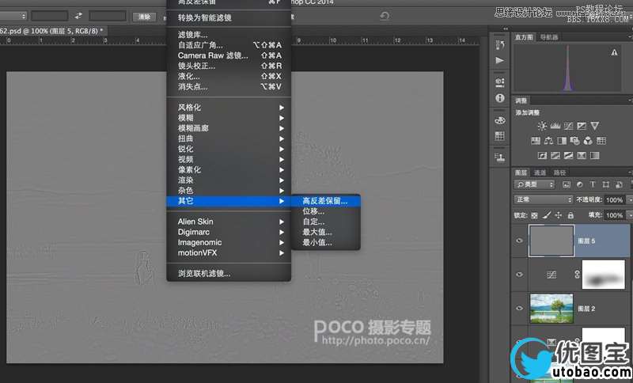Image resolution: width=633 pixels, height=383 pixels.
Task: Click the Brightness/Contrast adjustment icon
Action: pos(542,126)
